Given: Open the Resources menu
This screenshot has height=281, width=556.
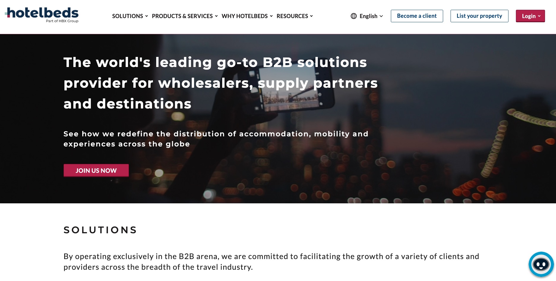Looking at the screenshot, I should tap(292, 16).
